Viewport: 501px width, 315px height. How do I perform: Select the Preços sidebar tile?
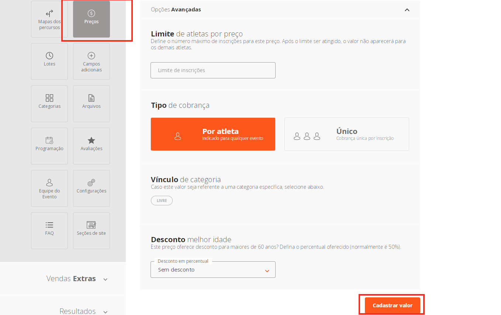pyautogui.click(x=91, y=19)
